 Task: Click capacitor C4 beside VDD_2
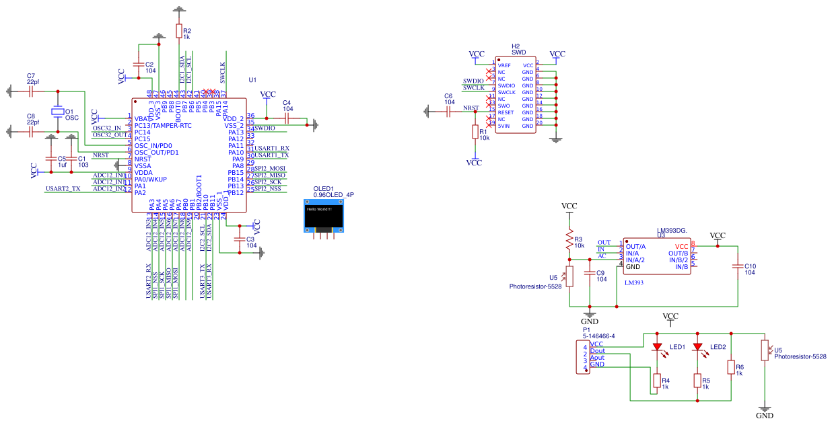287,118
